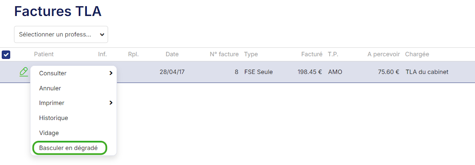Select Basculer en dégradé option
The image size is (475, 165).
coord(68,148)
